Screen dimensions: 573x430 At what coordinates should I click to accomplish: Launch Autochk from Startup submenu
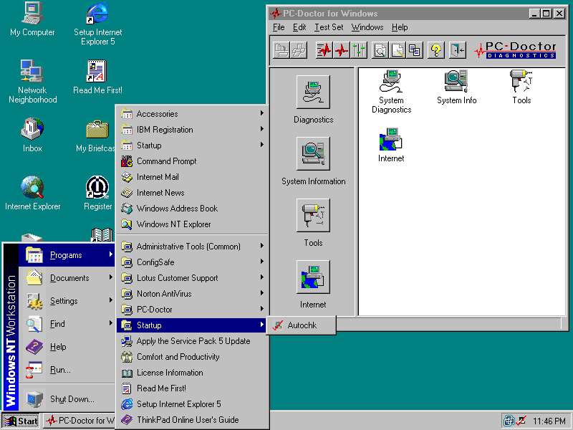click(301, 325)
